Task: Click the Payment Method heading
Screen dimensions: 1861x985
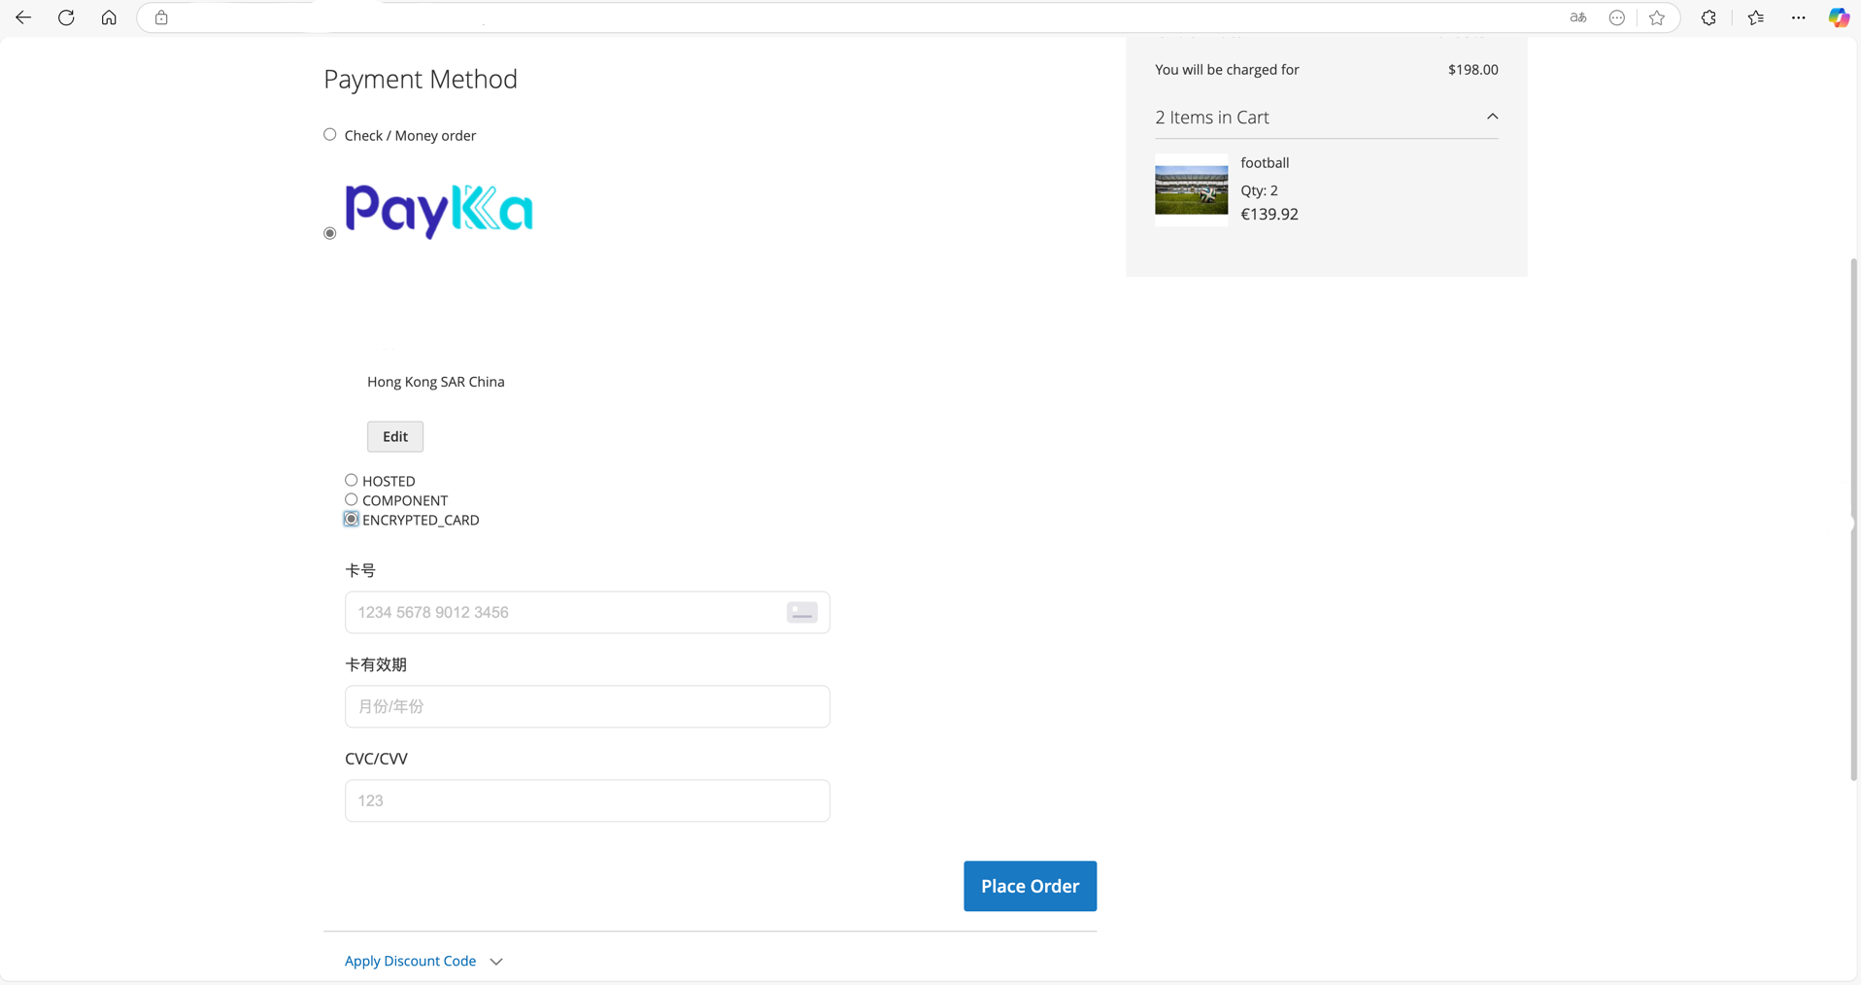Action: click(421, 79)
